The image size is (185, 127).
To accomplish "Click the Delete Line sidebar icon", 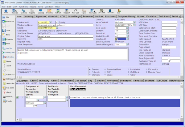I will (9, 57).
